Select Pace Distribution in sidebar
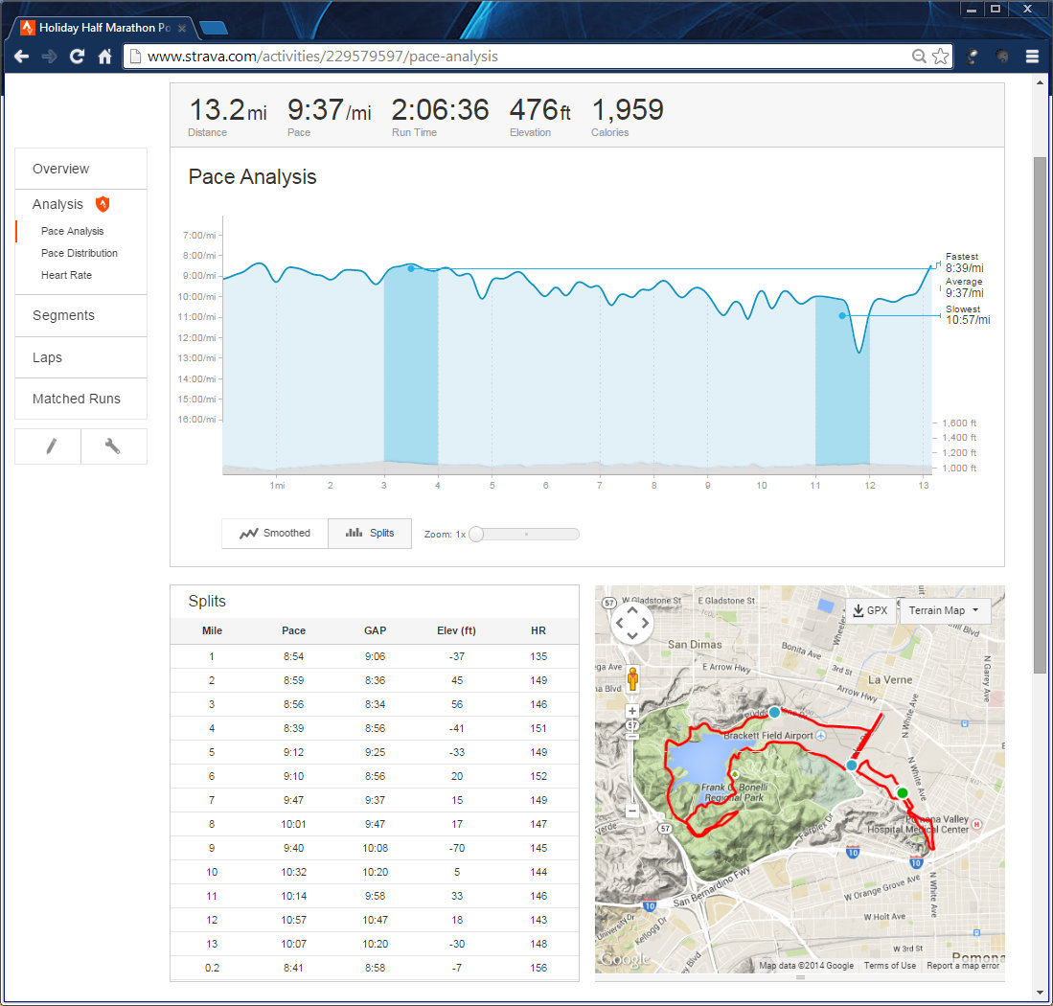Screen dimensions: 1053x1006 [x=80, y=253]
